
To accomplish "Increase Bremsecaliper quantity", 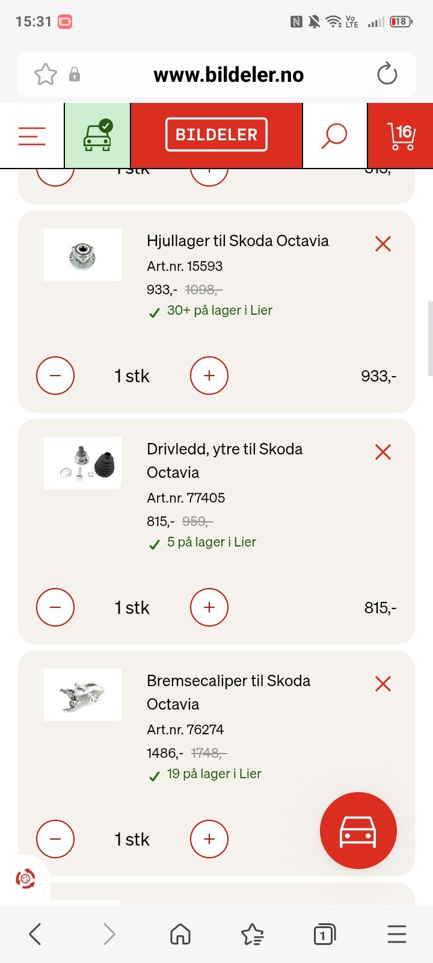I will coord(209,839).
